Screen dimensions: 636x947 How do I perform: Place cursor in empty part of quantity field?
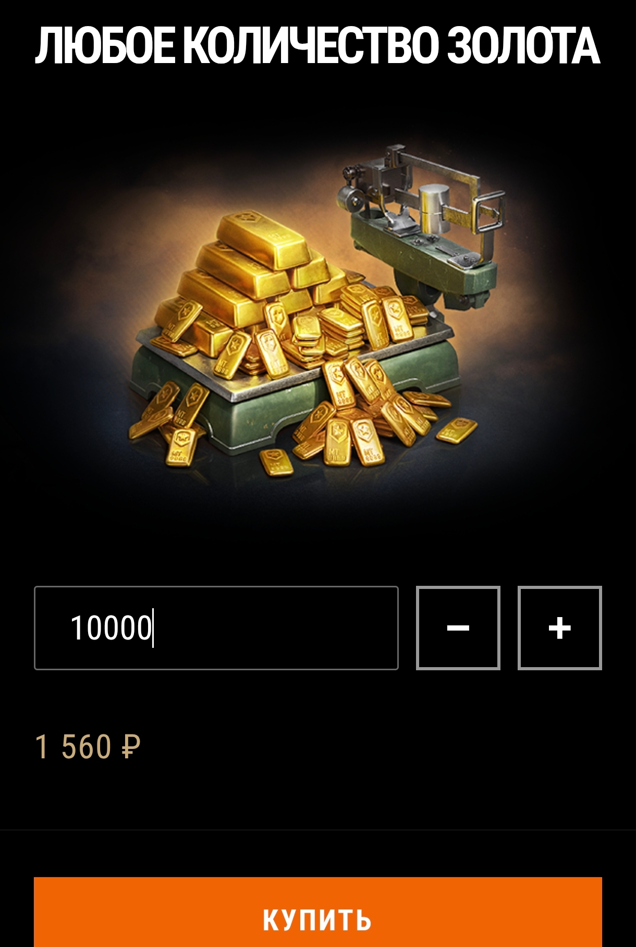tap(276, 628)
